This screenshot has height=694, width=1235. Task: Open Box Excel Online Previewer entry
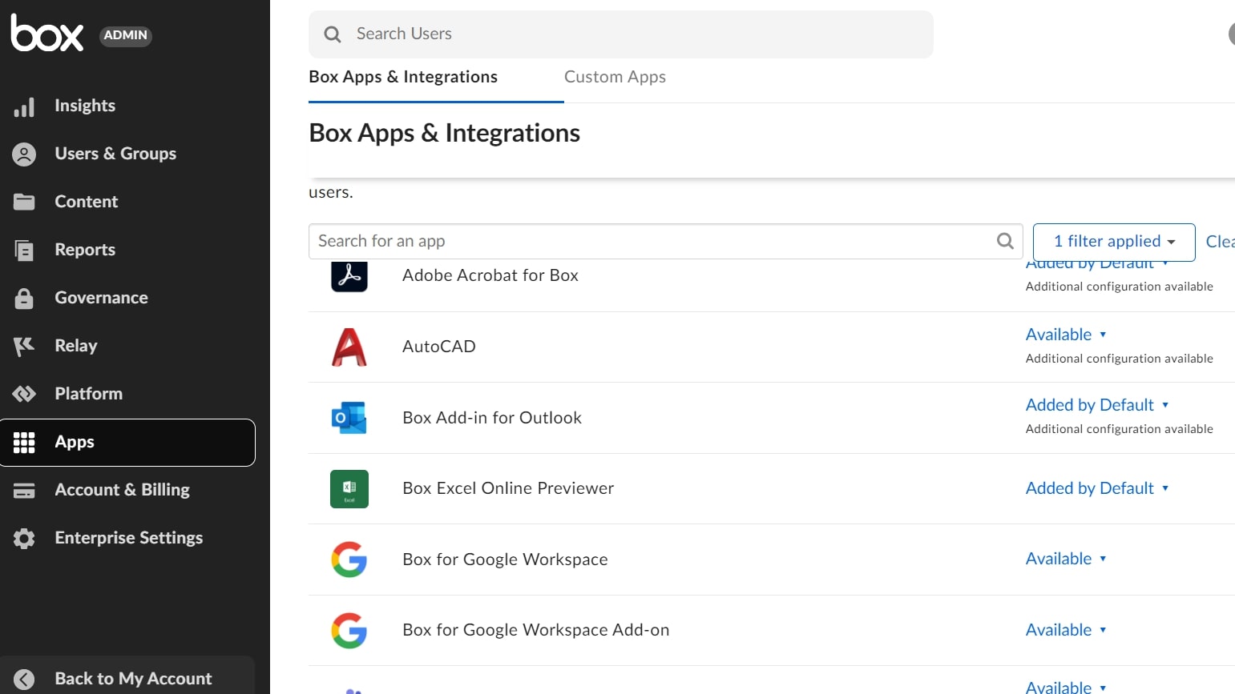[507, 488]
